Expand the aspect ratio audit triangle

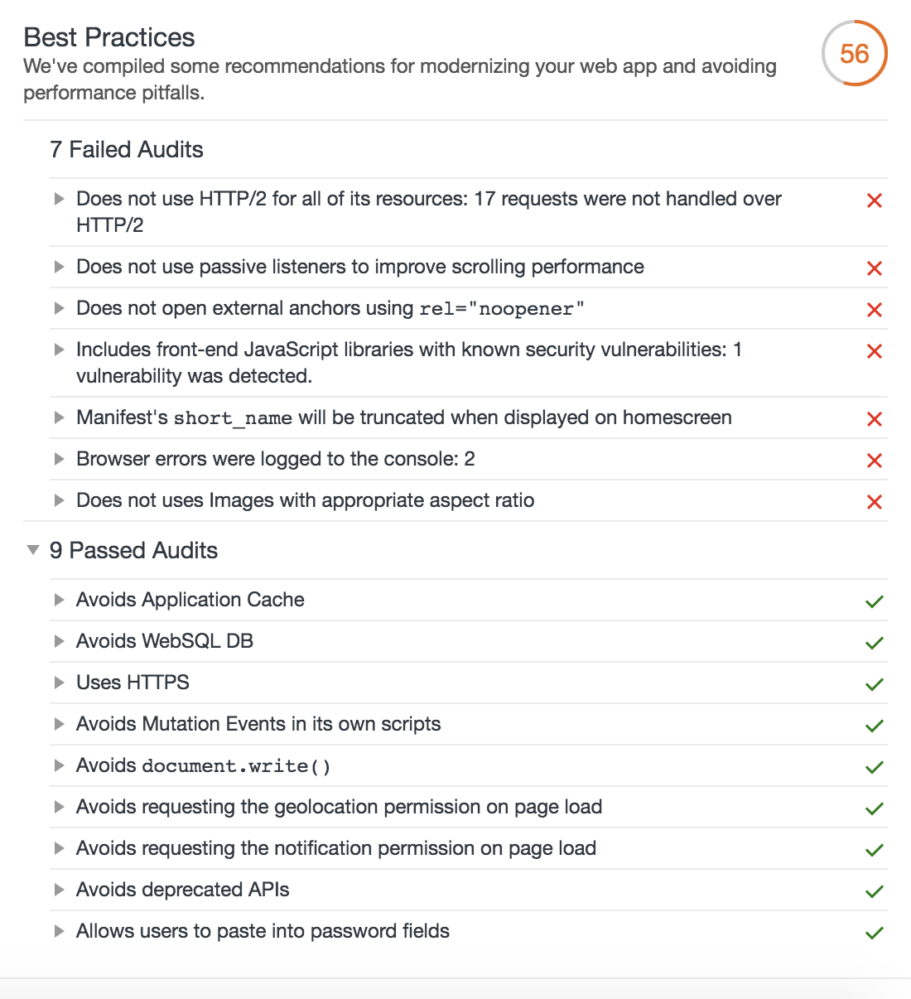59,500
